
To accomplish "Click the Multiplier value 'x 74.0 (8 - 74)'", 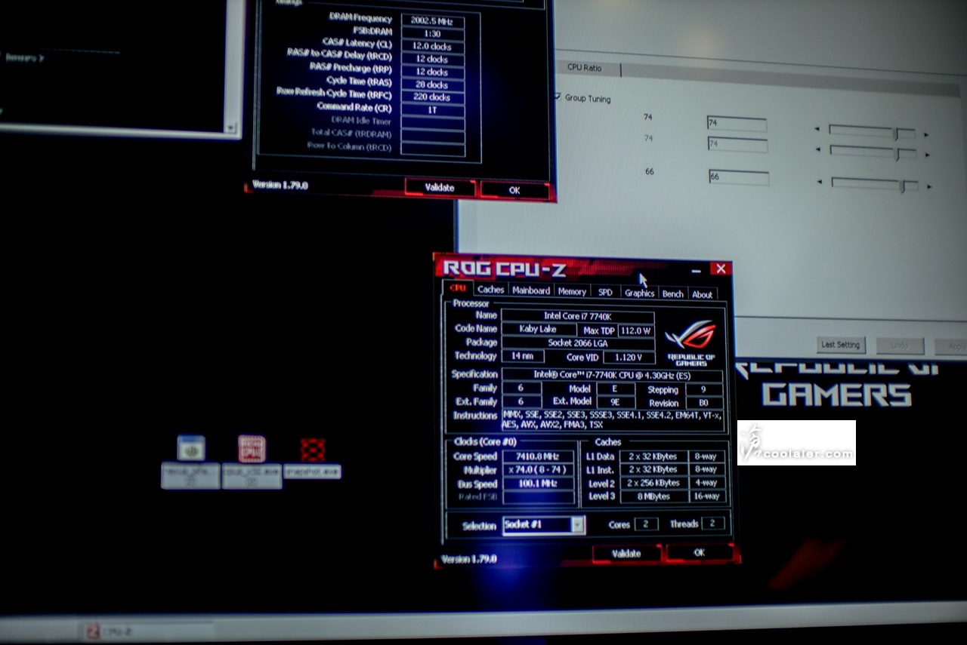I will tap(539, 471).
